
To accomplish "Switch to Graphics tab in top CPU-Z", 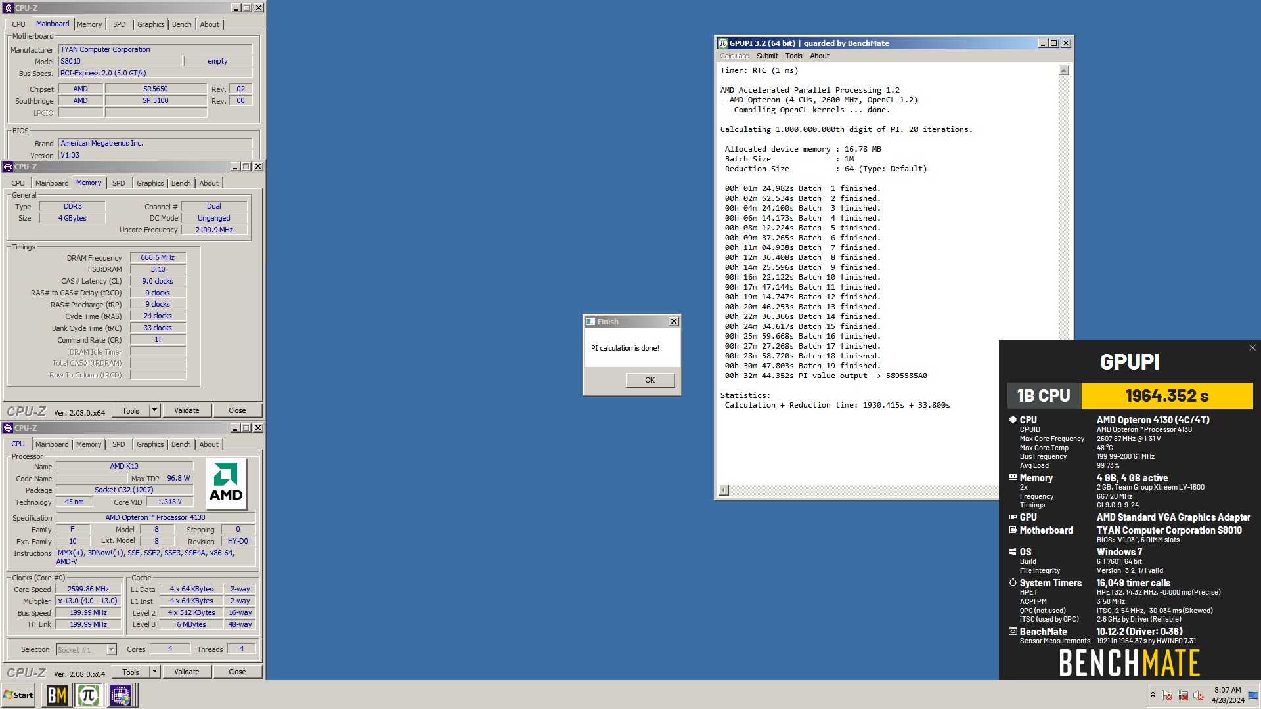I will (150, 24).
